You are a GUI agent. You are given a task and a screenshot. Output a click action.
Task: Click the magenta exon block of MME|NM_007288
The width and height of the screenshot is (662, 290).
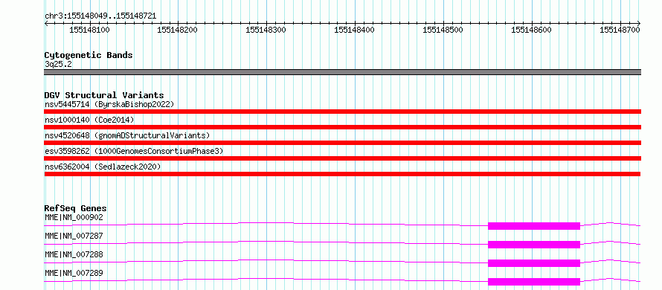(534, 263)
